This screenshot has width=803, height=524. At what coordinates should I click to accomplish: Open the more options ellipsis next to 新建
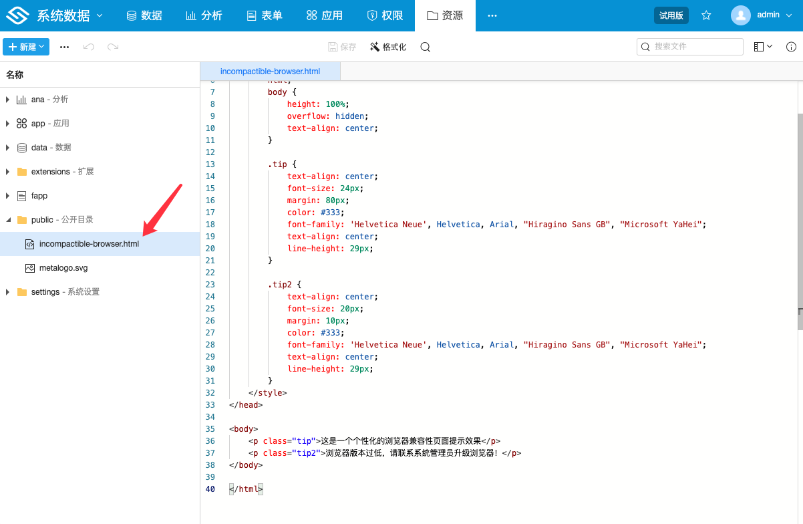coord(65,47)
